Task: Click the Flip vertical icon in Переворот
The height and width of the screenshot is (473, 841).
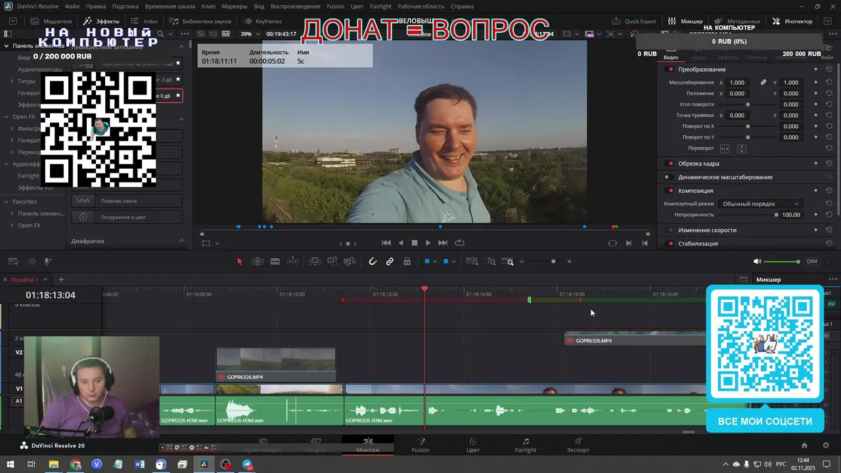Action: pyautogui.click(x=741, y=148)
